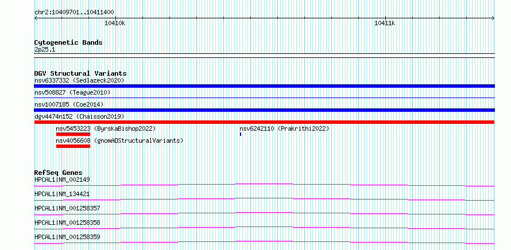Open the nsv1007185 (Coe2014) variant label
511x250 pixels.
[69, 104]
